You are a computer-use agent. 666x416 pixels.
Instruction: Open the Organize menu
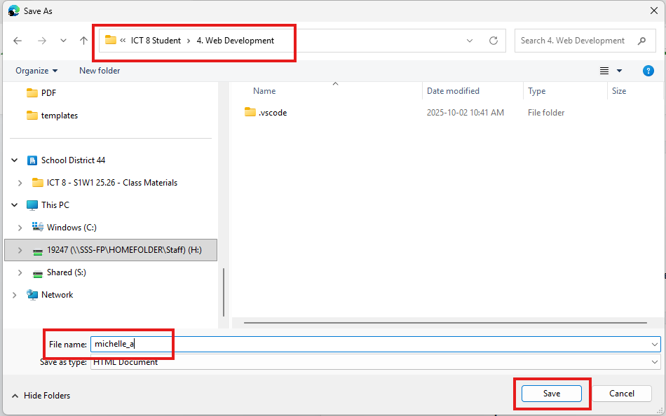[36, 71]
